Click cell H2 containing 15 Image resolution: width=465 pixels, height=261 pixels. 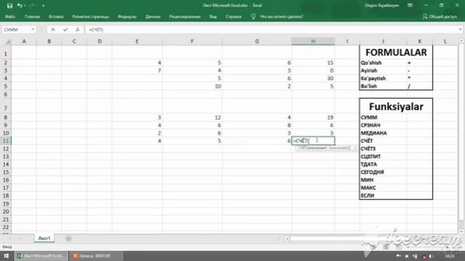tap(313, 63)
